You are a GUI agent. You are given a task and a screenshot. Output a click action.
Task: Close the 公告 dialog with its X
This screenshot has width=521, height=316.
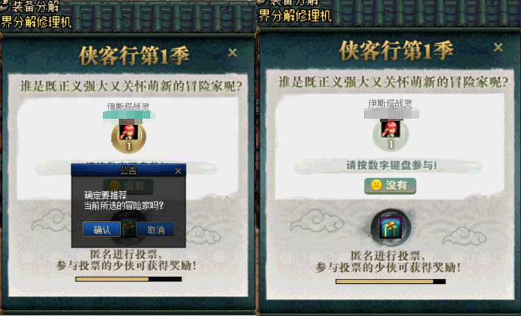click(178, 171)
